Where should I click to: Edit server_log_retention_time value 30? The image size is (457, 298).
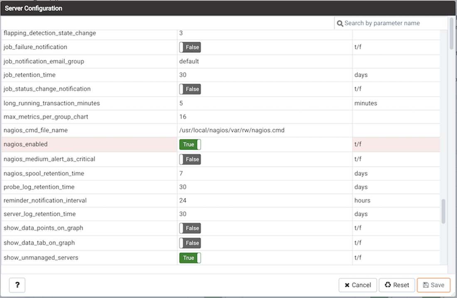(265, 214)
